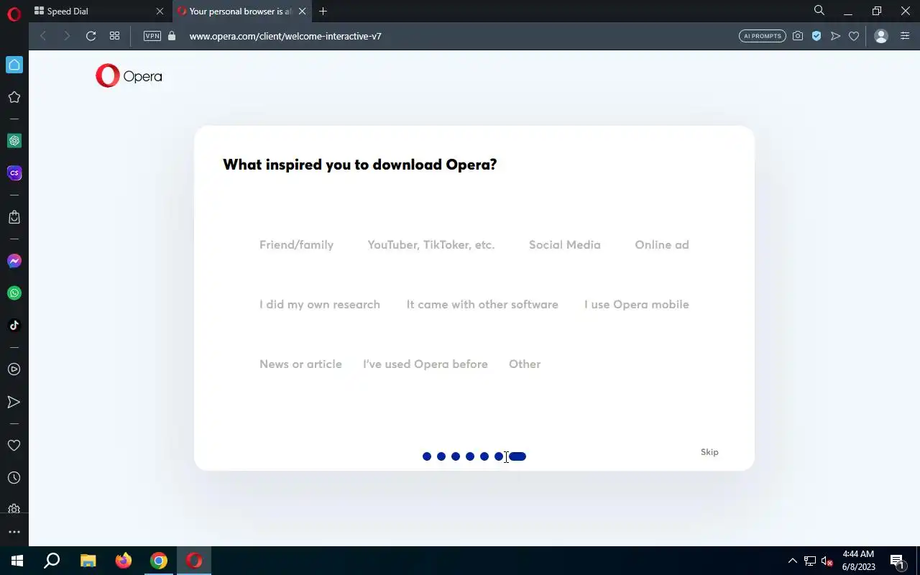
Task: Open Windows taskbar search
Action: [x=52, y=561]
